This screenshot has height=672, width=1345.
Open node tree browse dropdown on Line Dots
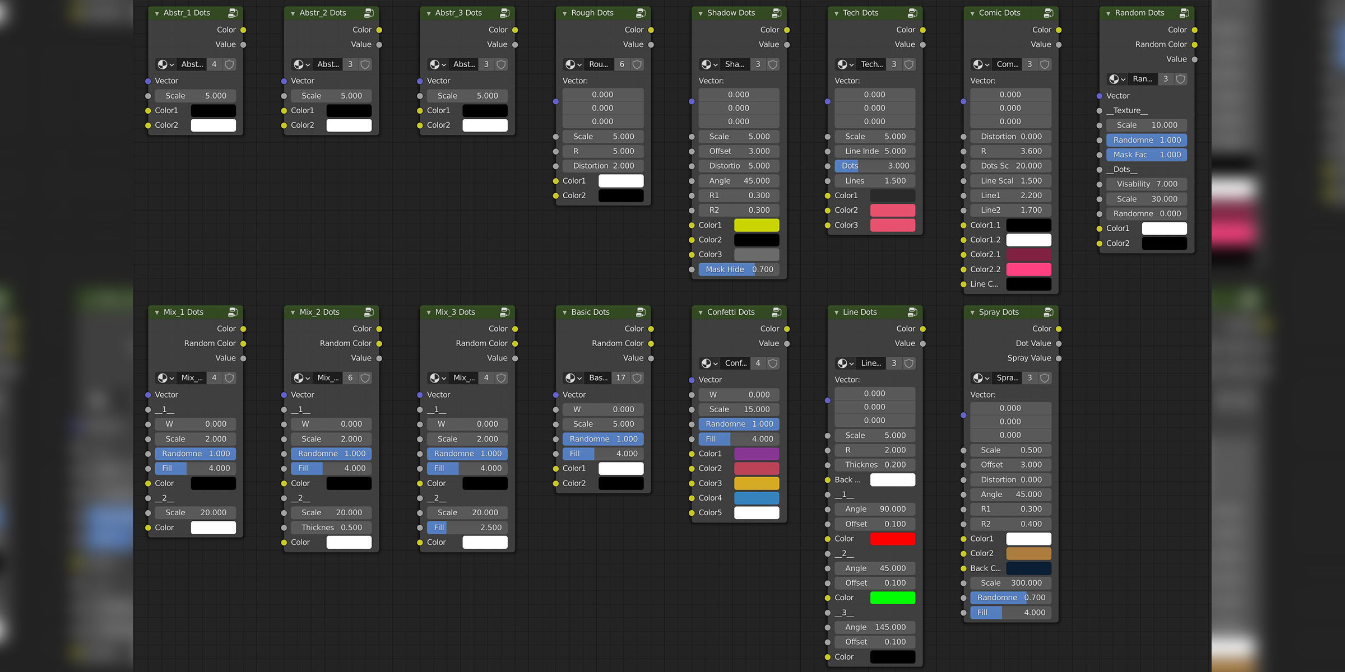[845, 363]
